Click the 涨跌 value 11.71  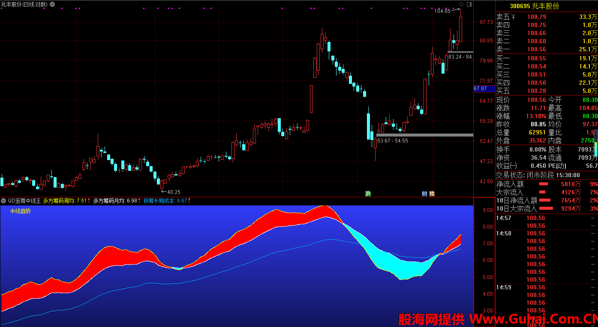tap(538, 108)
